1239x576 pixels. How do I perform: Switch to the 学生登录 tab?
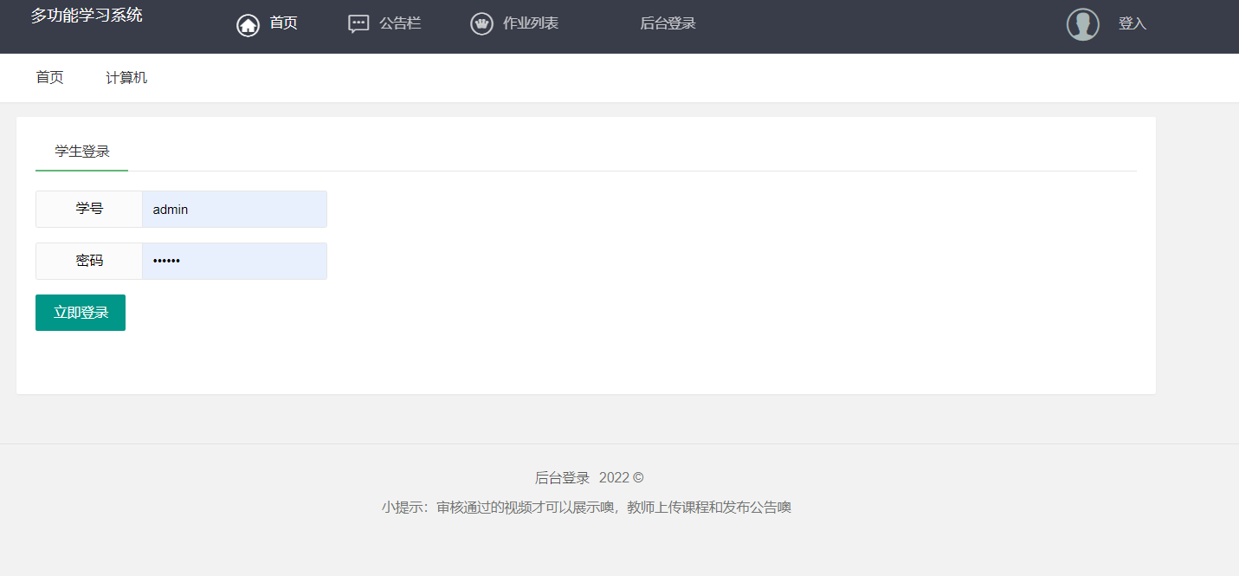click(x=81, y=152)
